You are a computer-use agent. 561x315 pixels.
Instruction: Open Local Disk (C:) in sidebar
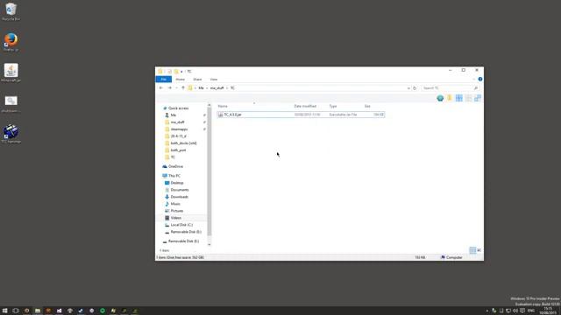pyautogui.click(x=181, y=225)
